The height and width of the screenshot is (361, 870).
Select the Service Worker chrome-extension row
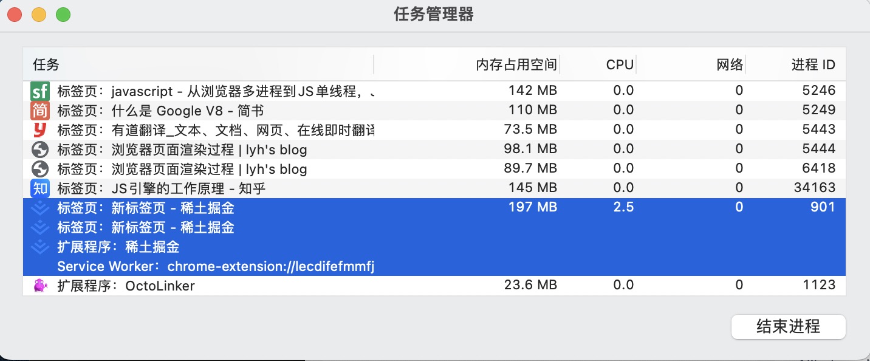(x=434, y=266)
